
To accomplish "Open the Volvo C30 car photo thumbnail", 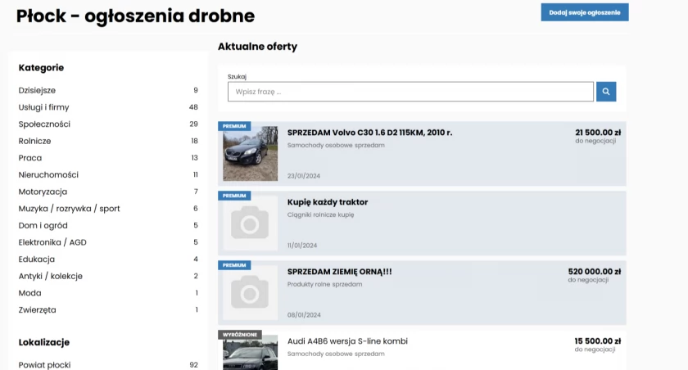I will (x=250, y=153).
